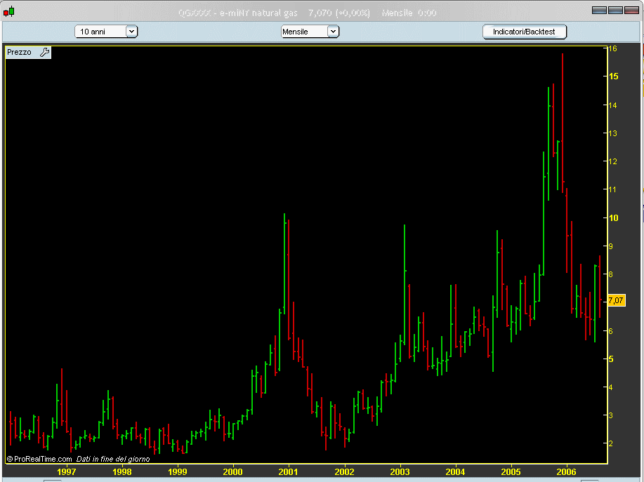644x482 pixels.
Task: Click the 2005 year label on time axis
Action: pos(511,471)
